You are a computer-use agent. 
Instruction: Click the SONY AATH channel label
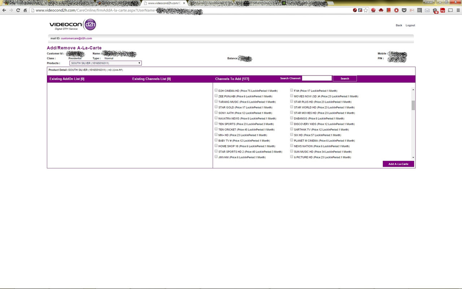pos(245,113)
